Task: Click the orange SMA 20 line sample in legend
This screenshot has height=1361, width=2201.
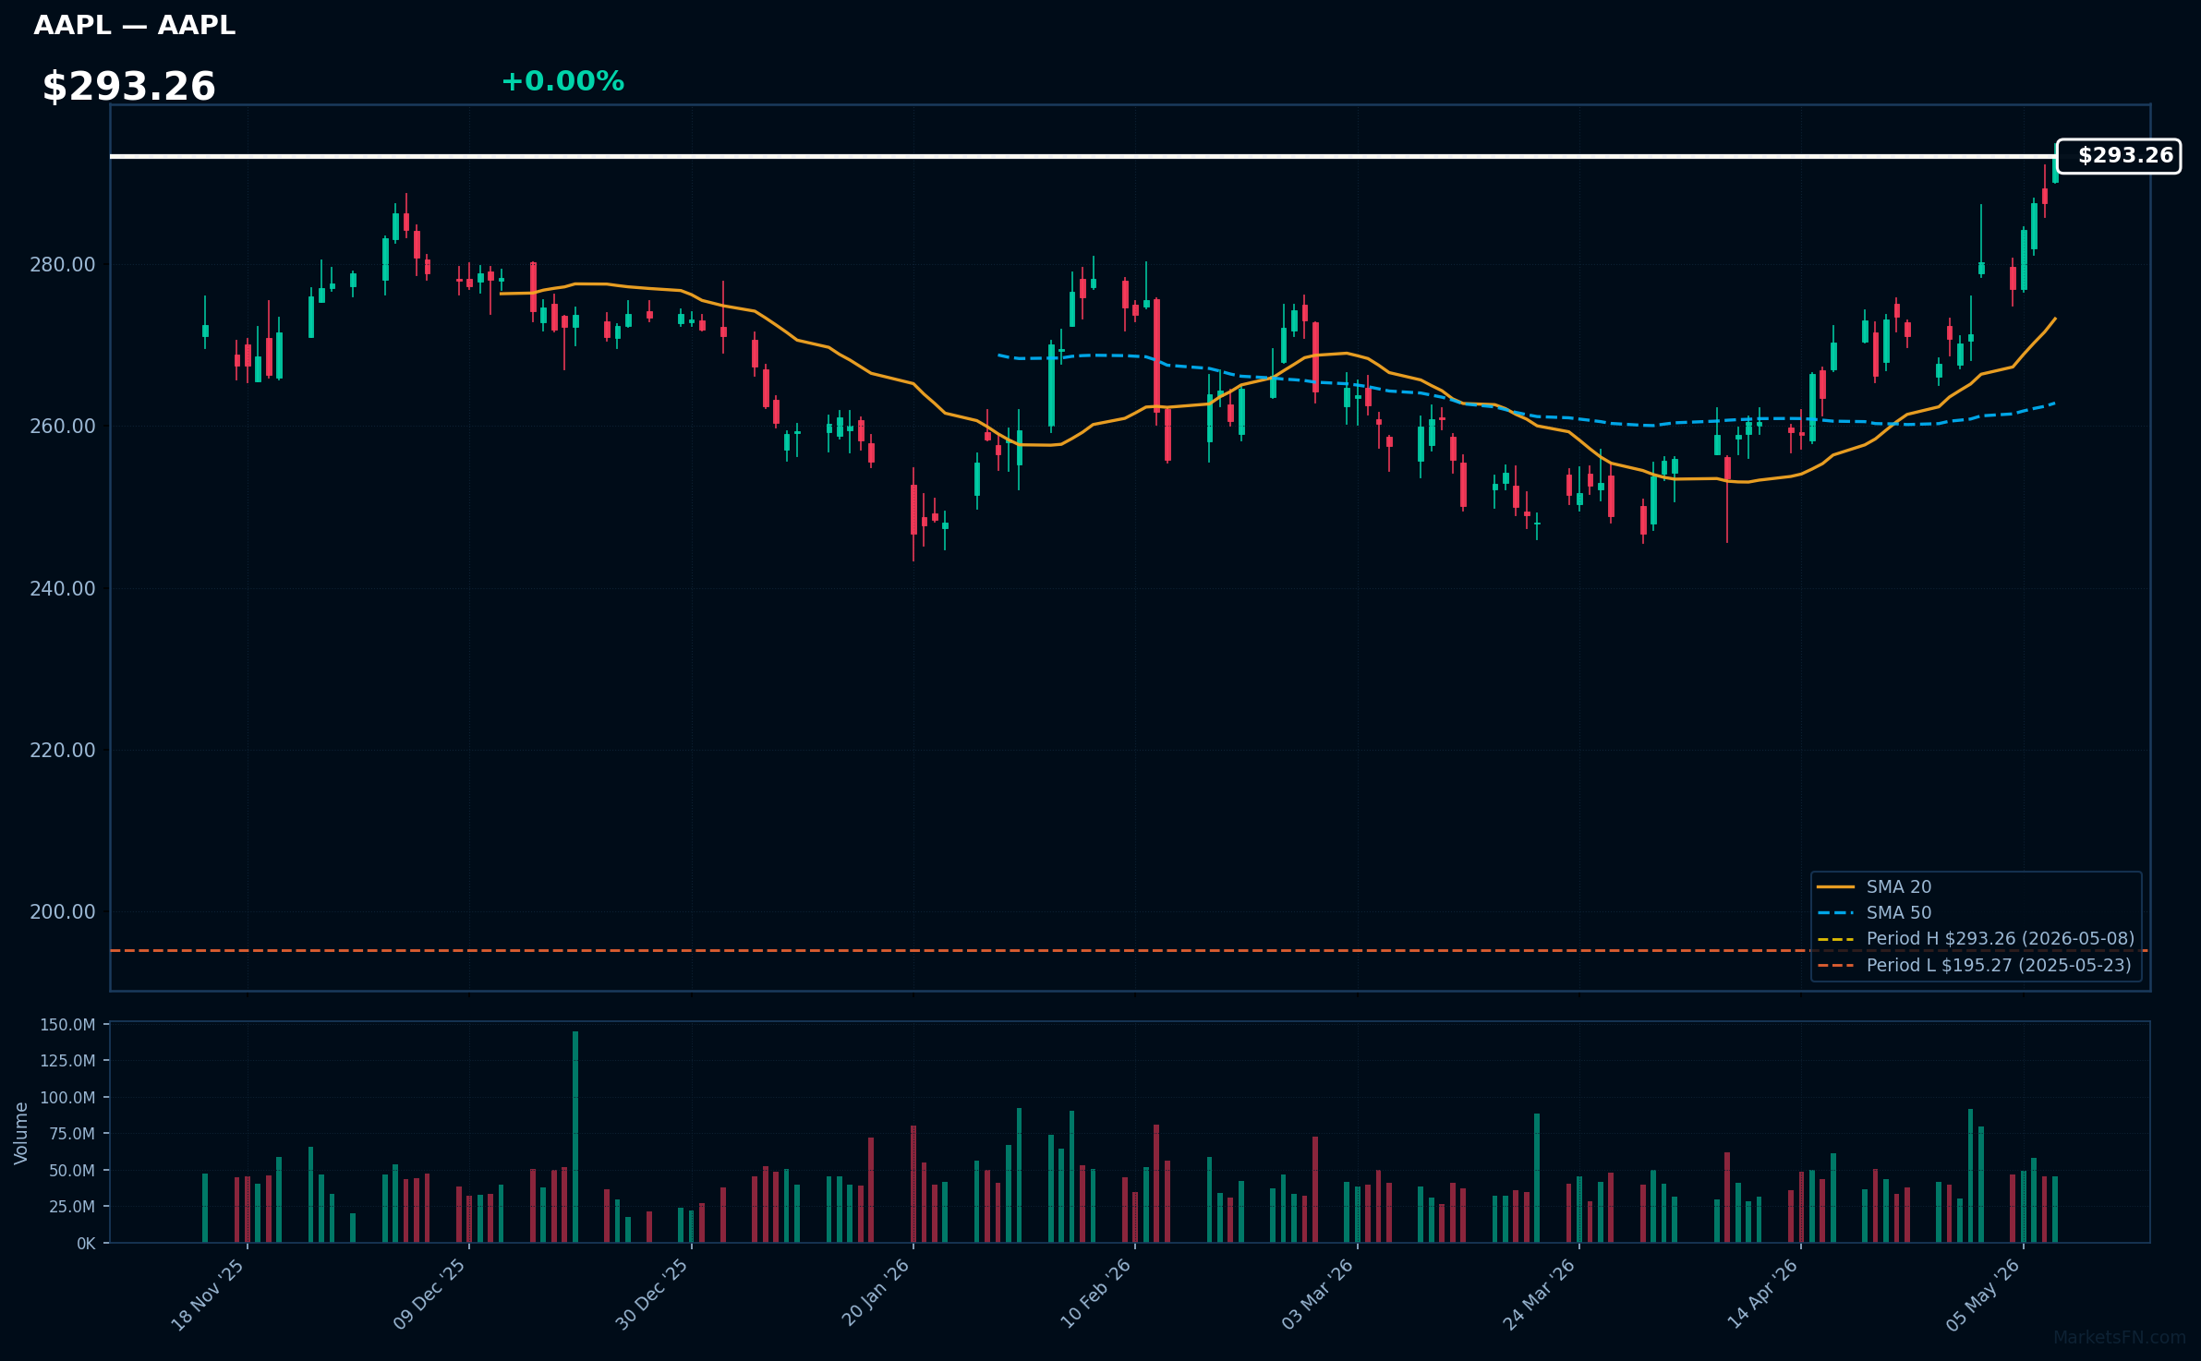Action: click(x=1835, y=886)
